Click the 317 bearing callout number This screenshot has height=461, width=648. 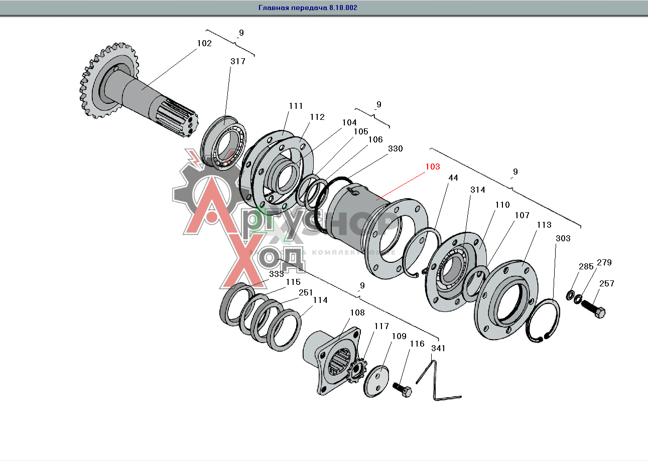coord(237,62)
